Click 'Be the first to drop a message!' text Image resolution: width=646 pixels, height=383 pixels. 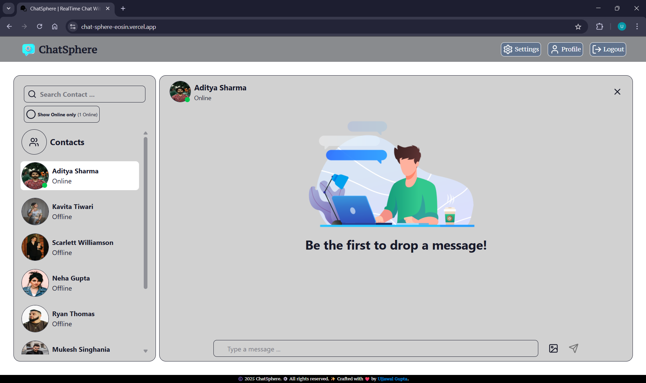tap(396, 245)
